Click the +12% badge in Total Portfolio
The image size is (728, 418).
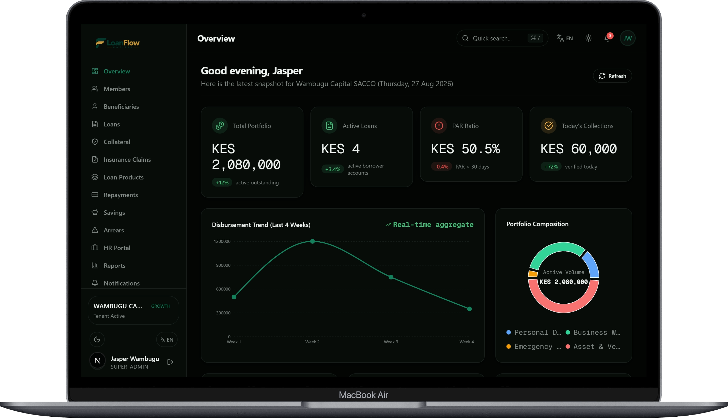222,183
